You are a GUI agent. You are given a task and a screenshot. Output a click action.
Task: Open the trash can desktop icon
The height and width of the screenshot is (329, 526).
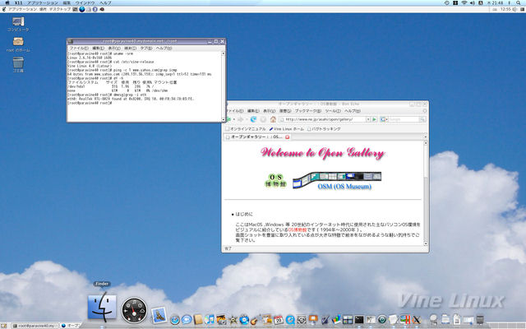click(x=18, y=63)
